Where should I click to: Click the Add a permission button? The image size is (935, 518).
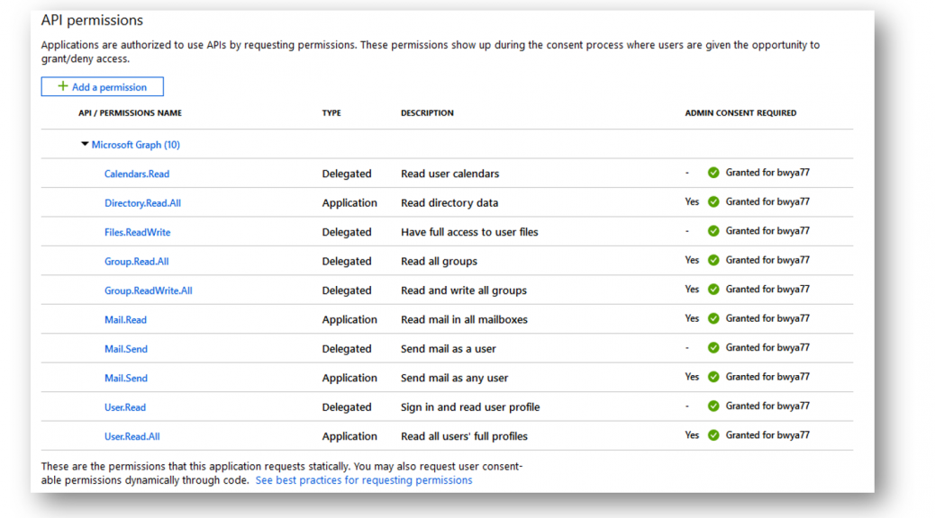tap(102, 87)
